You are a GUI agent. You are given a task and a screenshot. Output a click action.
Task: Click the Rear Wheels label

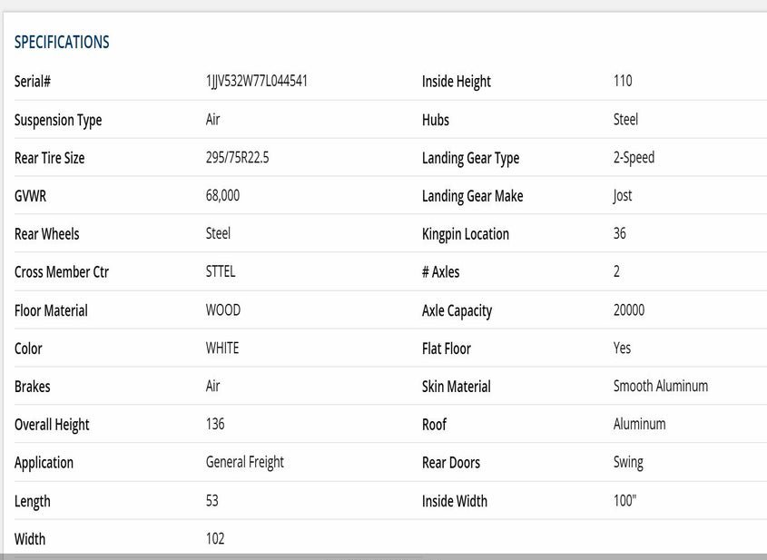tap(46, 234)
